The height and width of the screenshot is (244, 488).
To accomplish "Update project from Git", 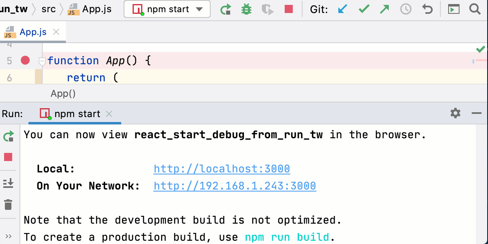I will (x=343, y=9).
